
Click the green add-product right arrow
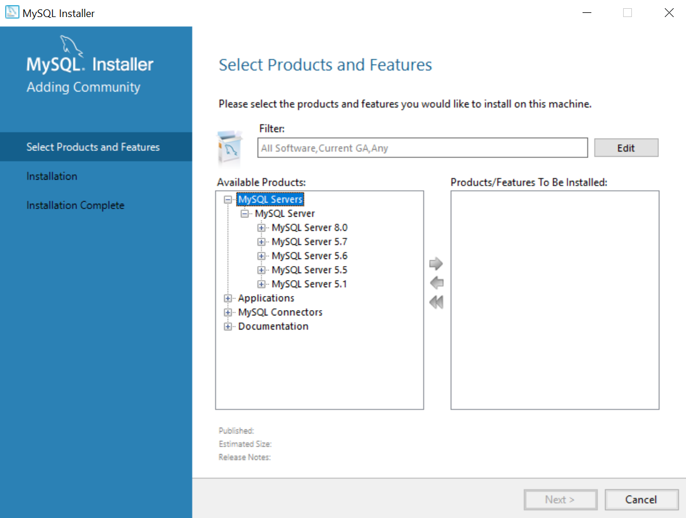(x=436, y=264)
